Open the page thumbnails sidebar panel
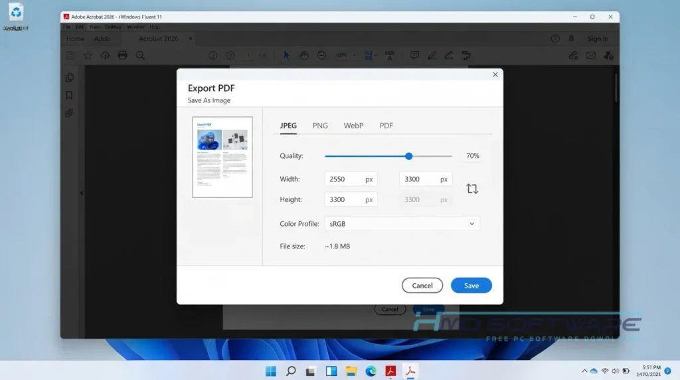 tap(69, 78)
